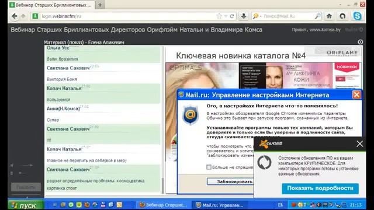Select Анна(Н.Комса) name in chat
The height and width of the screenshot is (210, 374).
click(63, 108)
